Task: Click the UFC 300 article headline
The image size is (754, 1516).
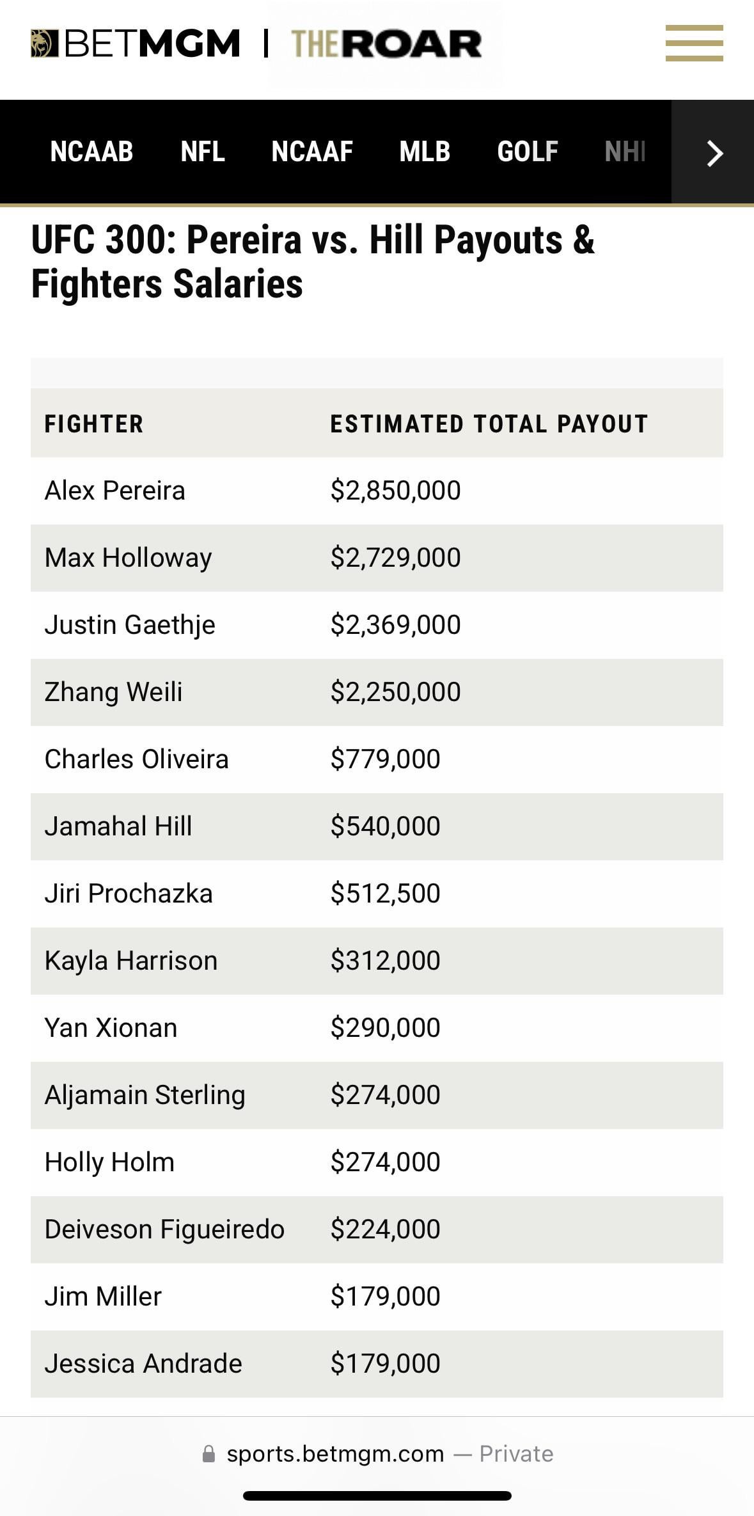Action: pyautogui.click(x=313, y=262)
